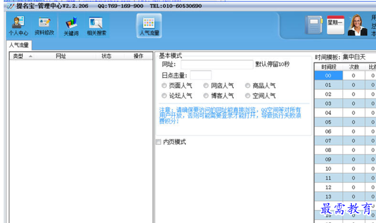Select time slot row 12
376x223 pixels.
pyautogui.click(x=328, y=188)
